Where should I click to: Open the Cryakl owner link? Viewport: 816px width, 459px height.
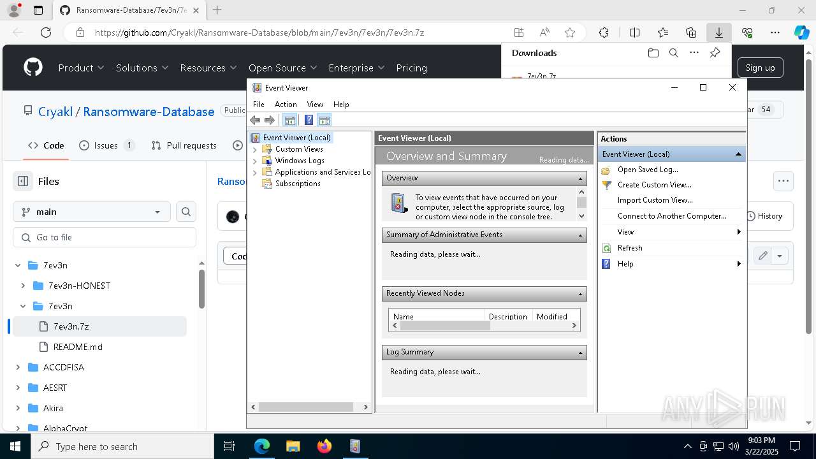[55, 112]
